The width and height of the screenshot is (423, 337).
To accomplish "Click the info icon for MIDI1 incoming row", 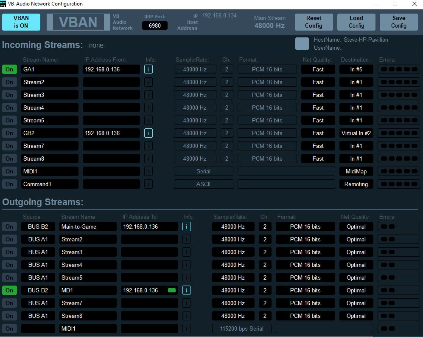I will (148, 171).
